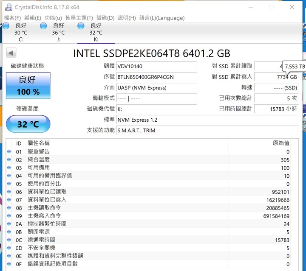The width and height of the screenshot is (306, 271).
Task: Open the 磁碟(D) menu
Action: point(105,18)
